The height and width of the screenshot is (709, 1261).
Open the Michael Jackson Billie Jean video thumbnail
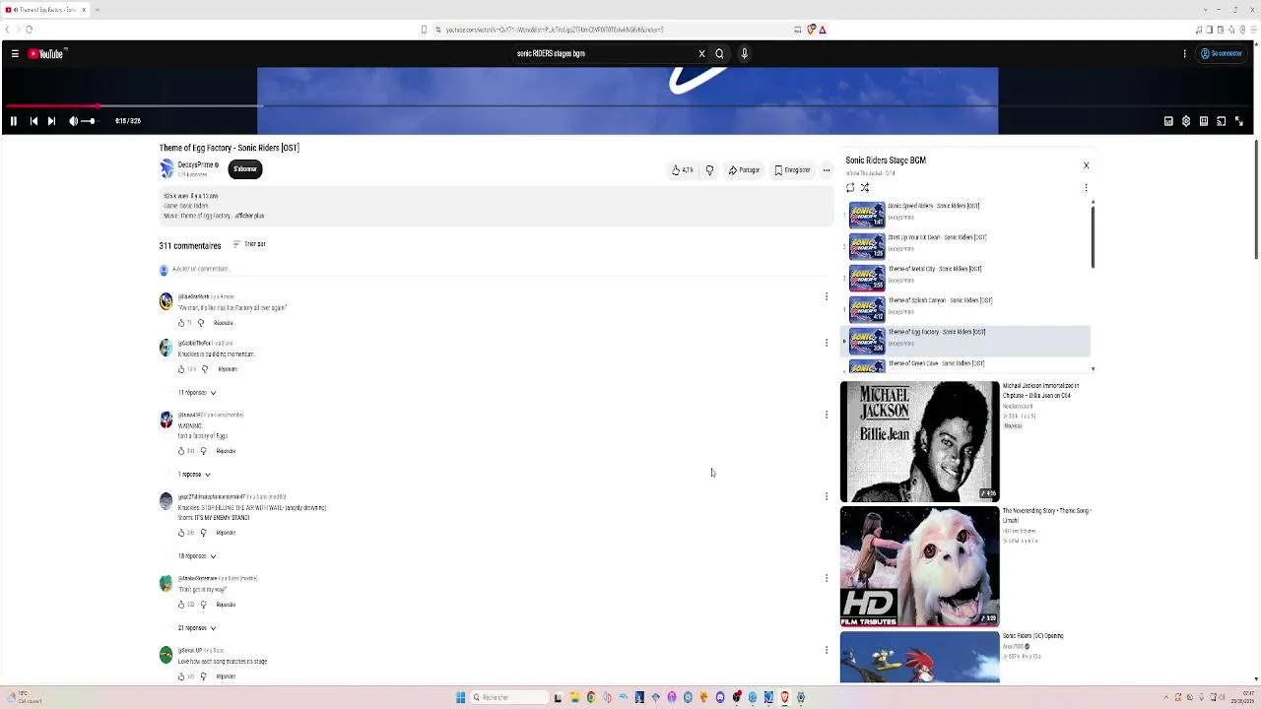[919, 442]
